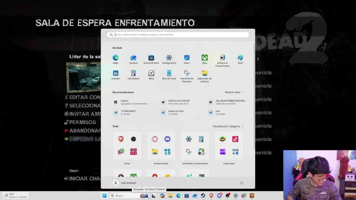Open the taskbar Settings gear
The image size is (356, 200).
pyautogui.click(x=236, y=196)
